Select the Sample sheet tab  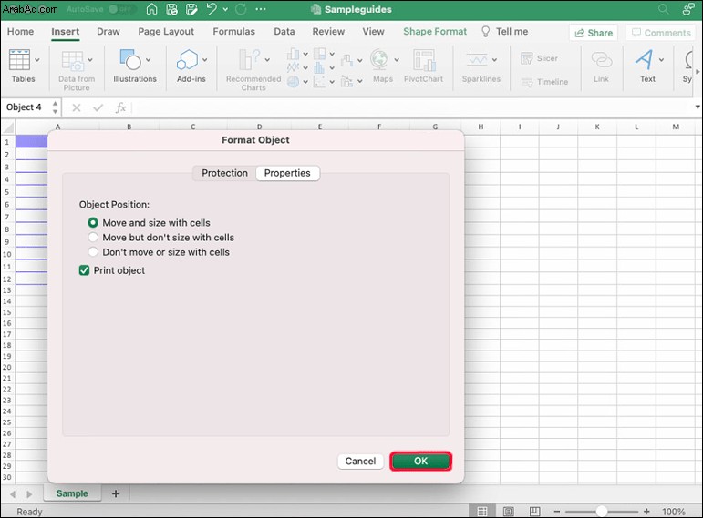pos(72,493)
